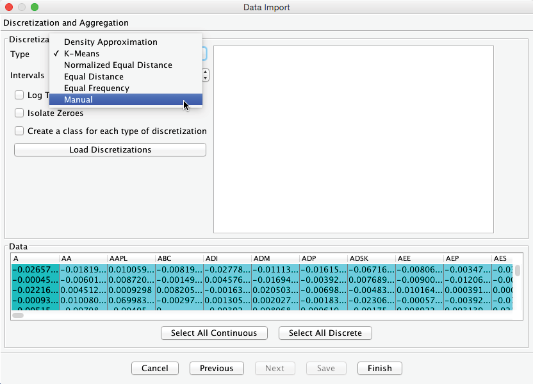This screenshot has width=533, height=384.
Task: Toggle the Log Transformation checkbox
Action: tap(20, 96)
